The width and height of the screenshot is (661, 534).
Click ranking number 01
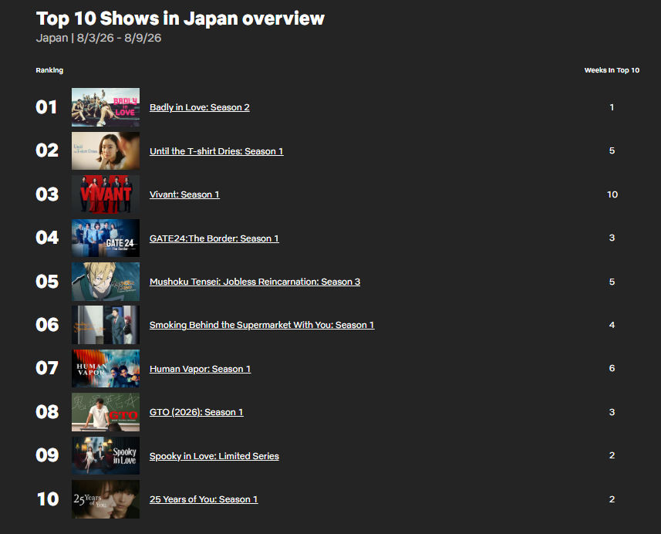(46, 107)
